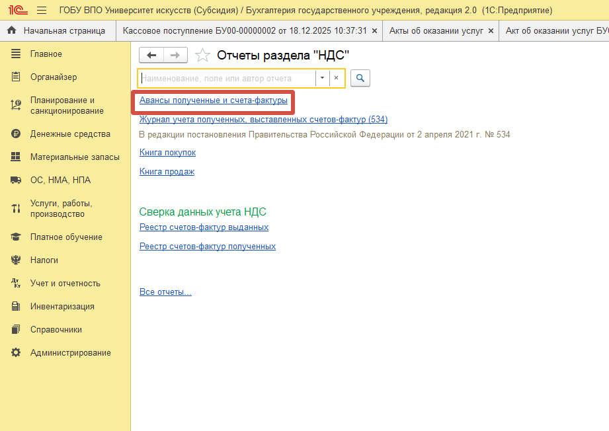Click the Планирование и санкционирование icon
The height and width of the screenshot is (431, 609).
15,105
